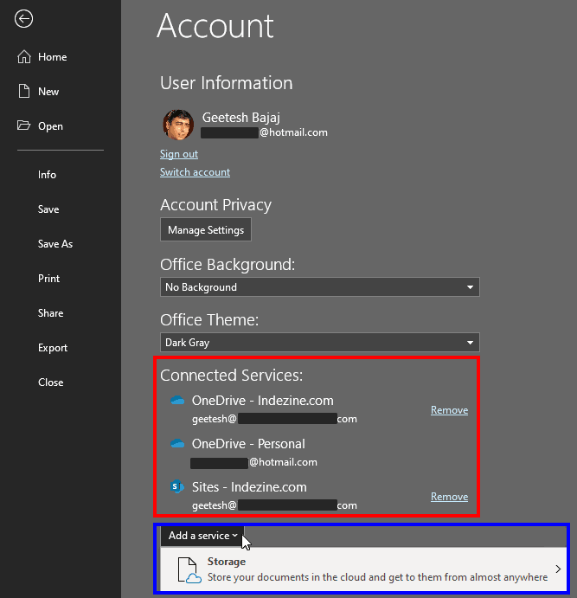577x598 pixels.
Task: Click the Storage document cloud icon
Action: [189, 570]
